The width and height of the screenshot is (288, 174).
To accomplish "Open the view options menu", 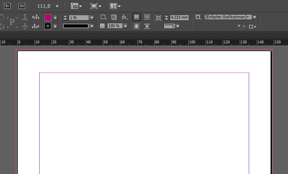I will [x=76, y=6].
